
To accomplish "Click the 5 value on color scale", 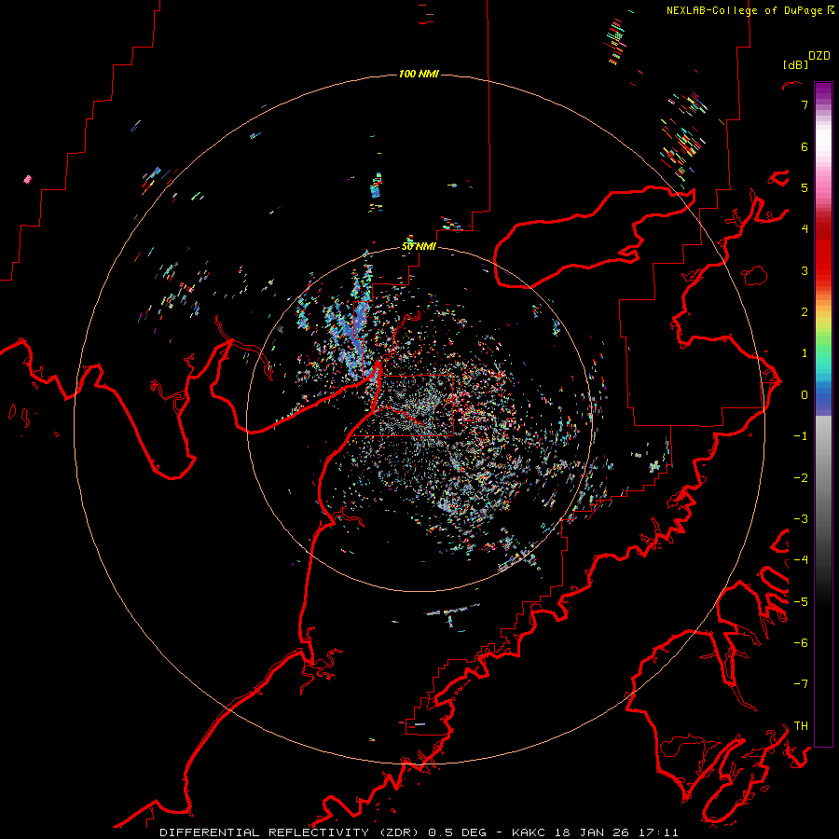I will (805, 187).
